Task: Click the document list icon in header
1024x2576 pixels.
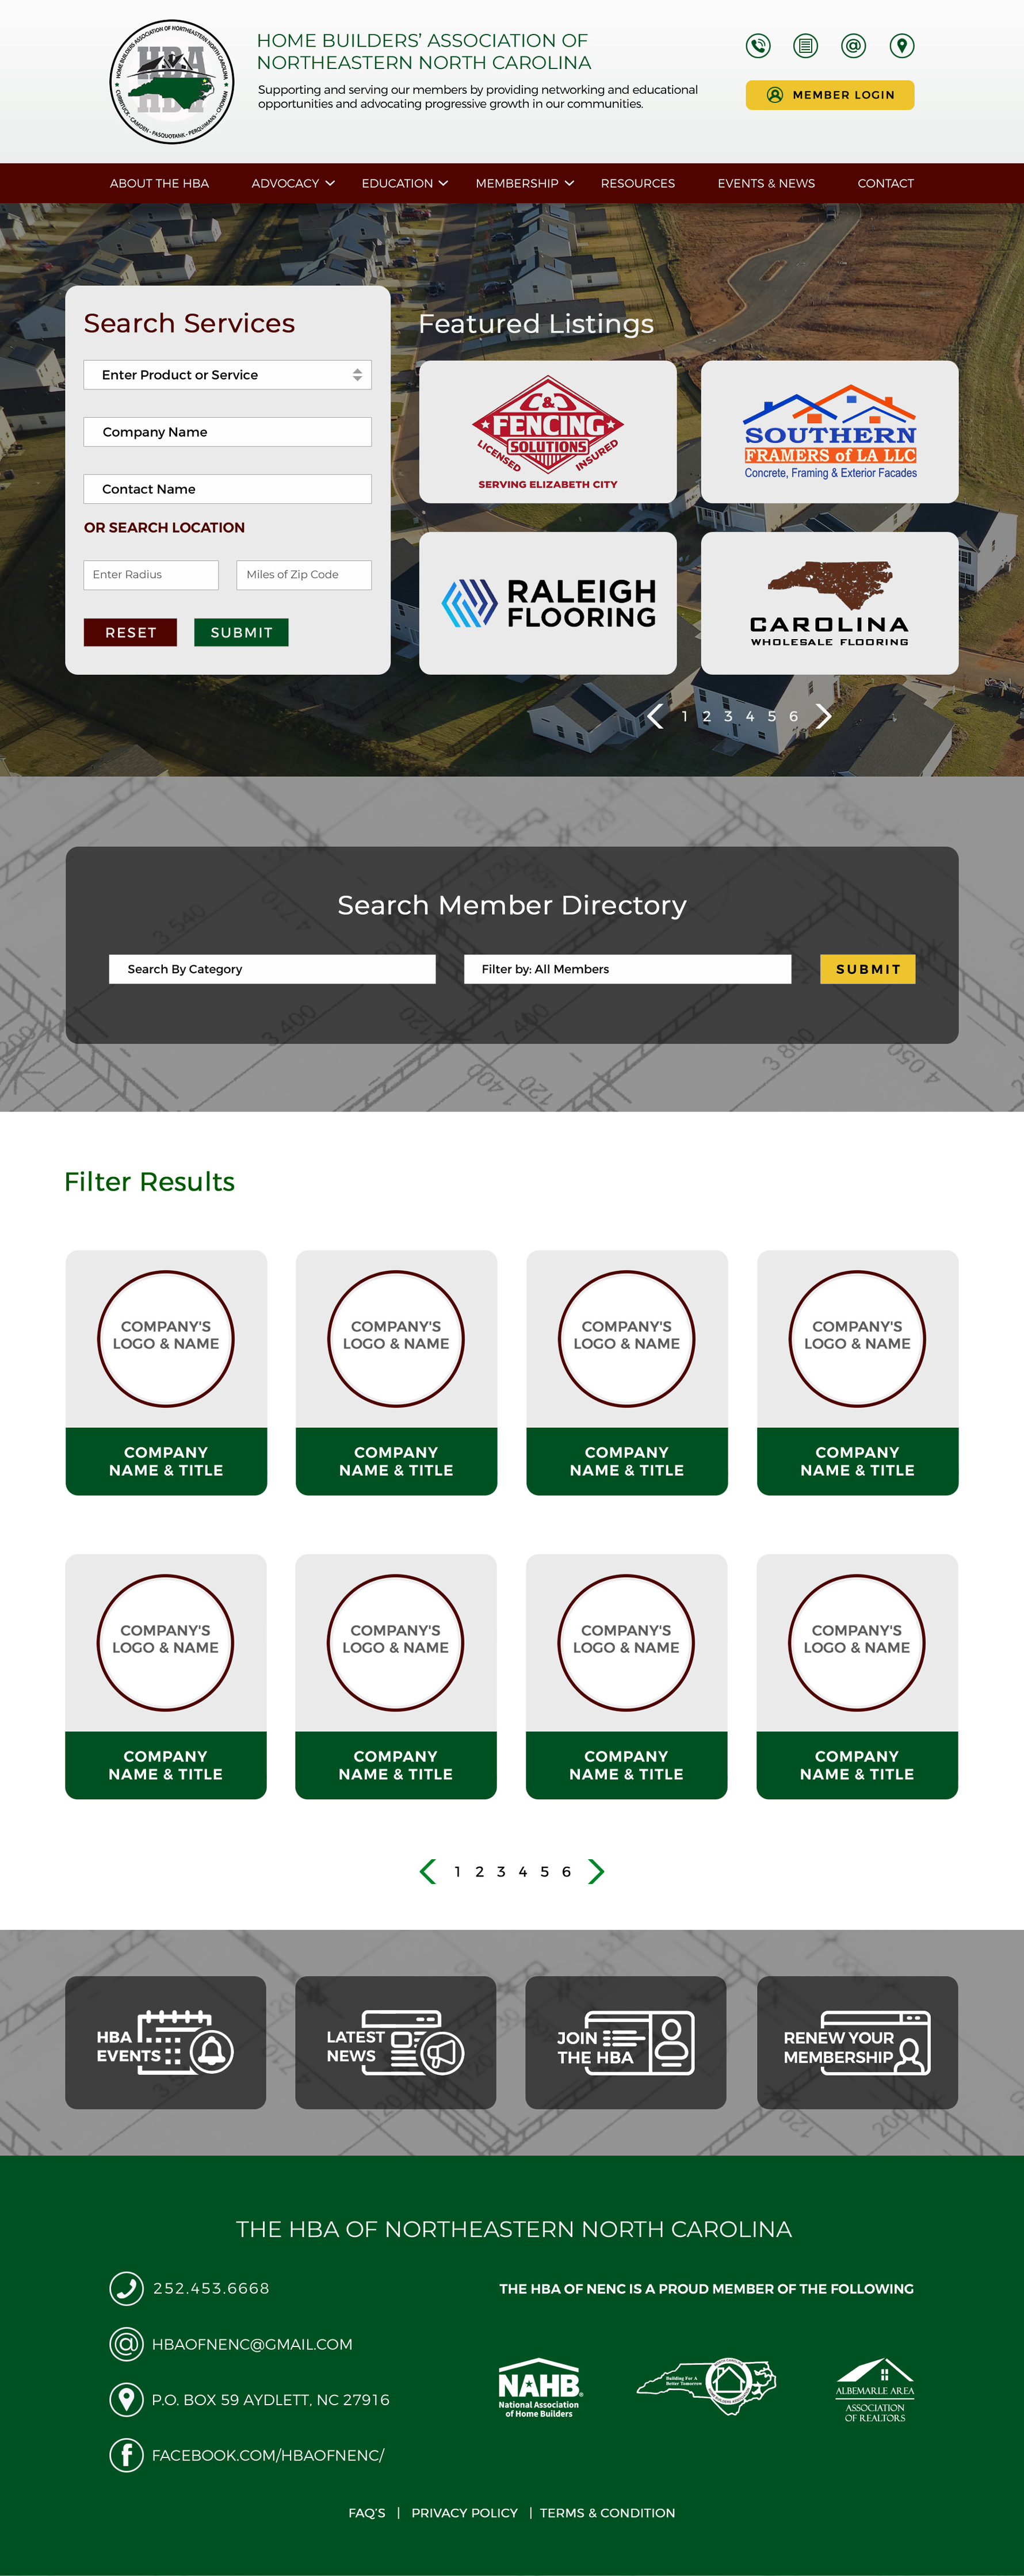Action: click(805, 46)
